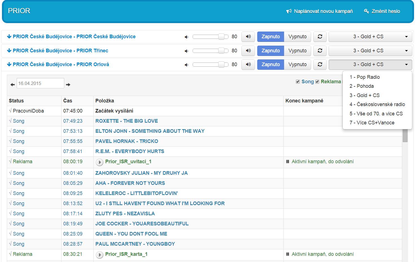Switch PRIOR Třinec to Vypnuto
Screen dimensions: 416x262
(x=297, y=51)
